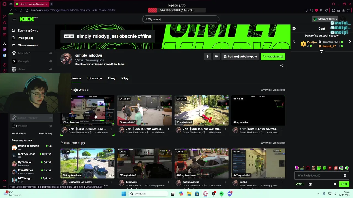Open recommended channel kebab_u_rudego
This screenshot has height=198, width=353.
pyautogui.click(x=32, y=148)
